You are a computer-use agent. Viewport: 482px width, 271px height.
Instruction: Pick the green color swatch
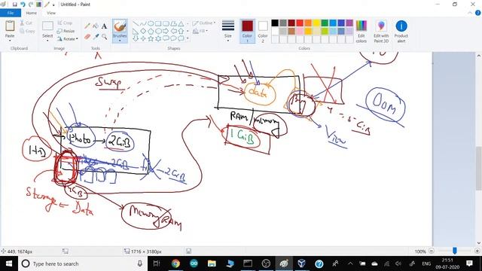(x=325, y=23)
